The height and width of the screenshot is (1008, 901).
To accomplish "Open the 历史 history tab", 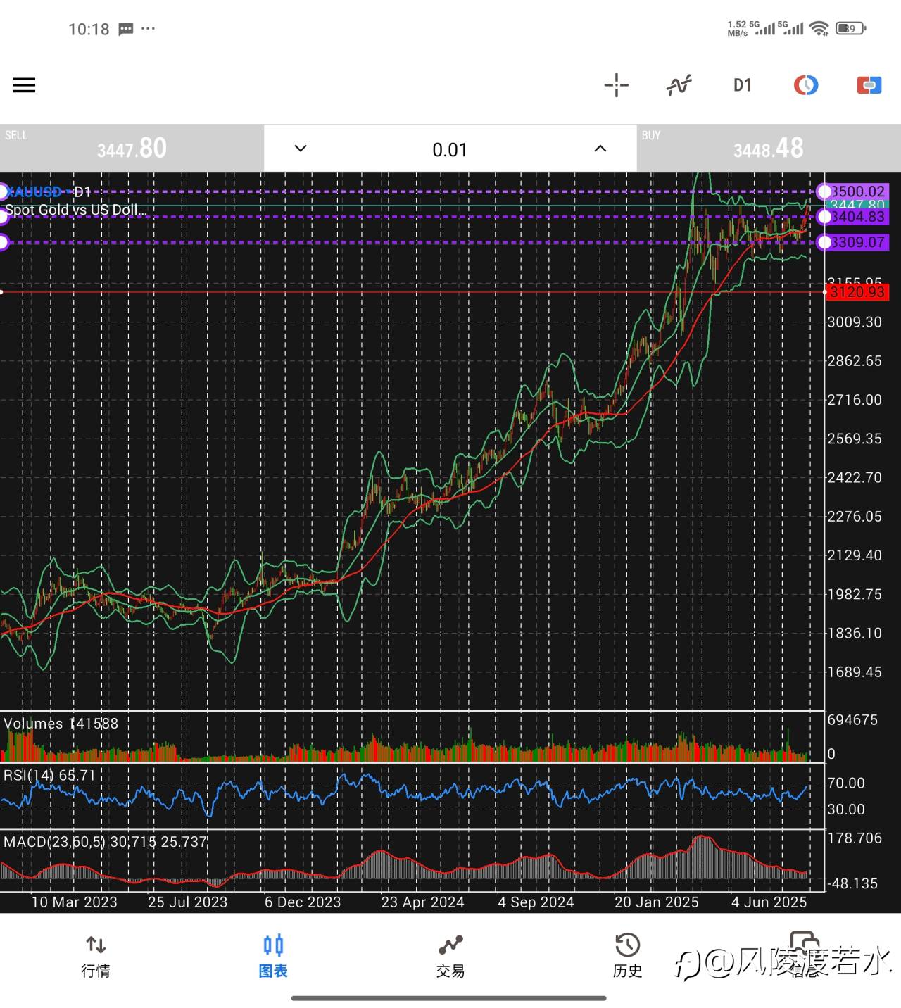I will [x=627, y=956].
